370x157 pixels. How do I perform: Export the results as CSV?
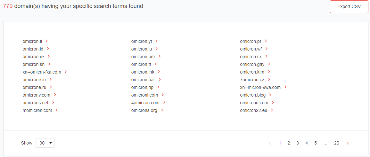[349, 7]
